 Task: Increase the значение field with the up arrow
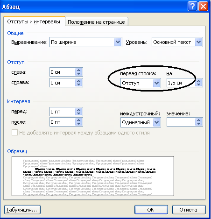click(x=199, y=120)
